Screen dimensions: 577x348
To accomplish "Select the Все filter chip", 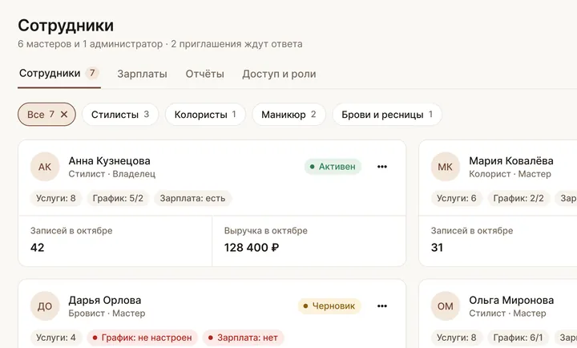I will (46, 115).
